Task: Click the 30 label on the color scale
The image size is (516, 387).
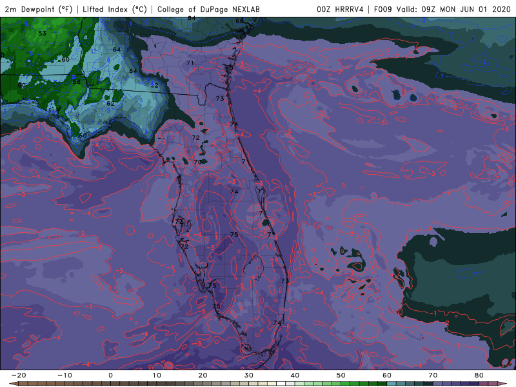Action: 249,375
